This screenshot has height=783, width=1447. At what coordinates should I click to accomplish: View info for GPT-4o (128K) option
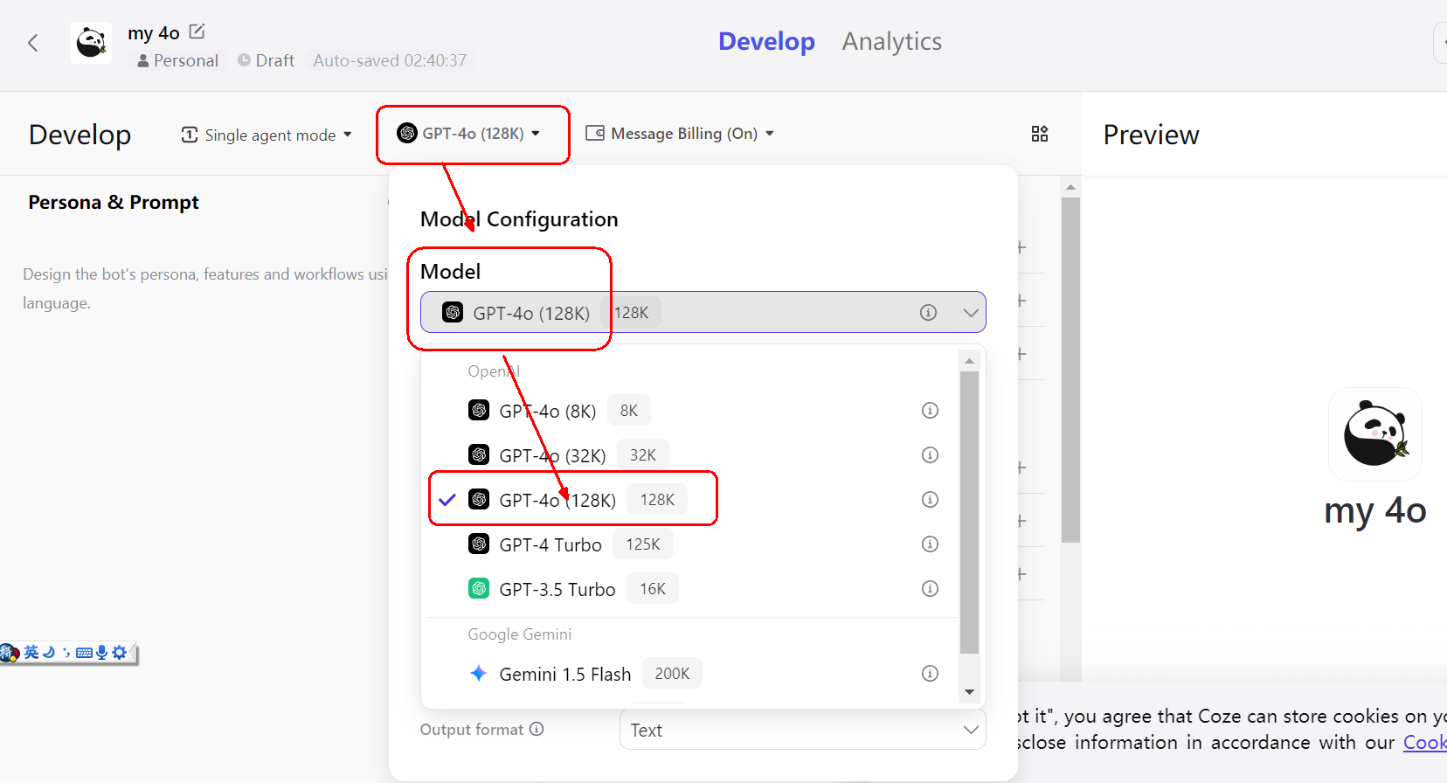[x=930, y=500]
